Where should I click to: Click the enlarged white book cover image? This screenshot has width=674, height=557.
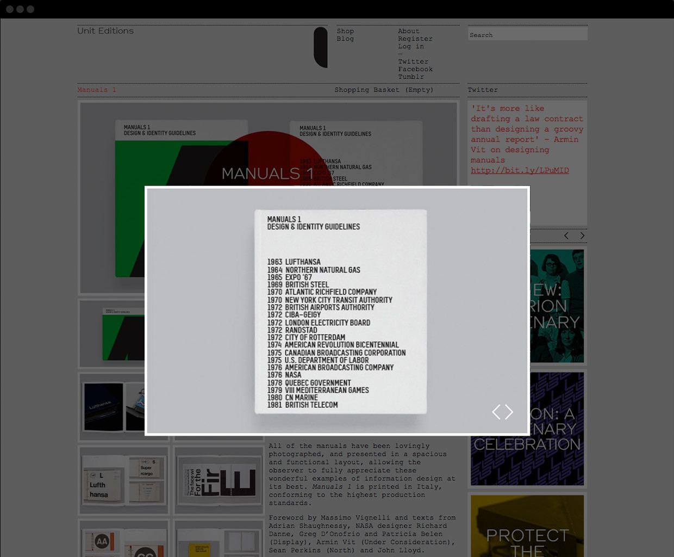341,312
